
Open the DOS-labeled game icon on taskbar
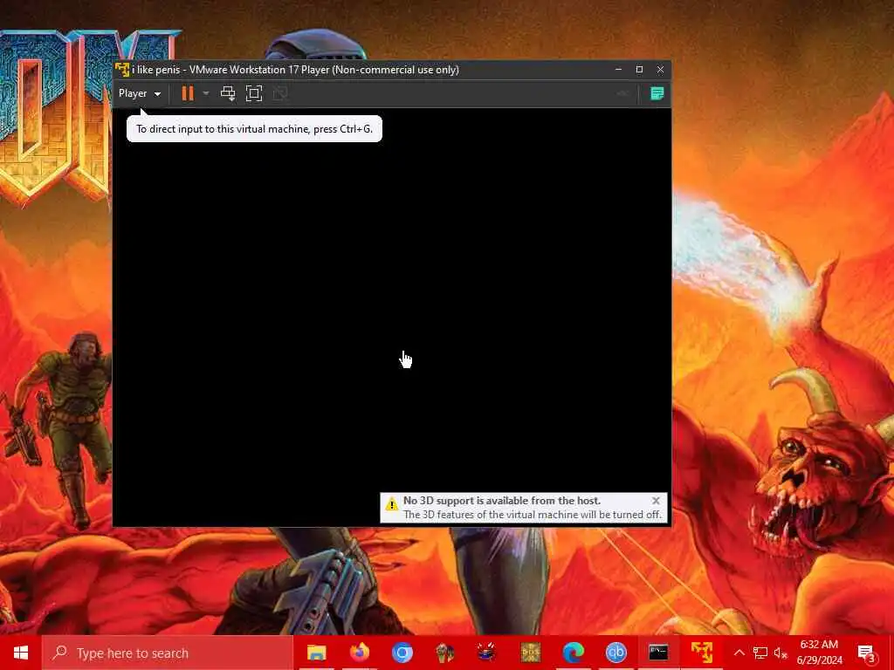pos(530,653)
